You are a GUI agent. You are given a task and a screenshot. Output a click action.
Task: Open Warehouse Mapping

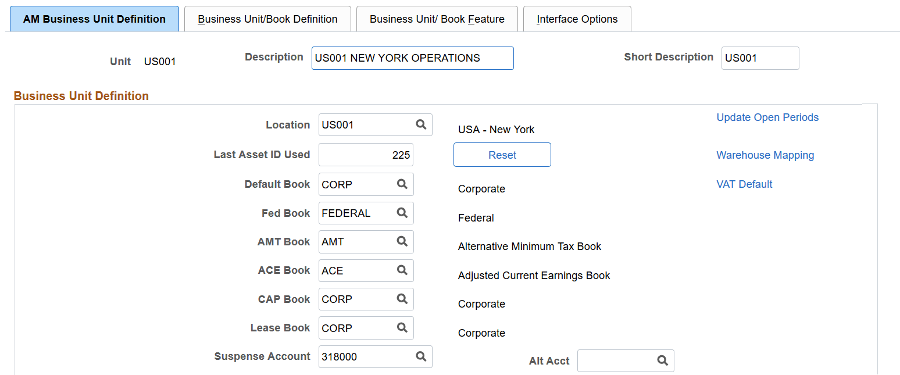[x=765, y=155]
